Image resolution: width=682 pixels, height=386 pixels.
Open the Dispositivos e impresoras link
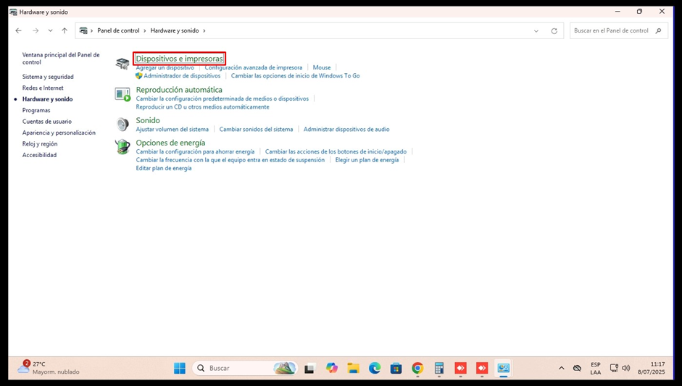[179, 59]
